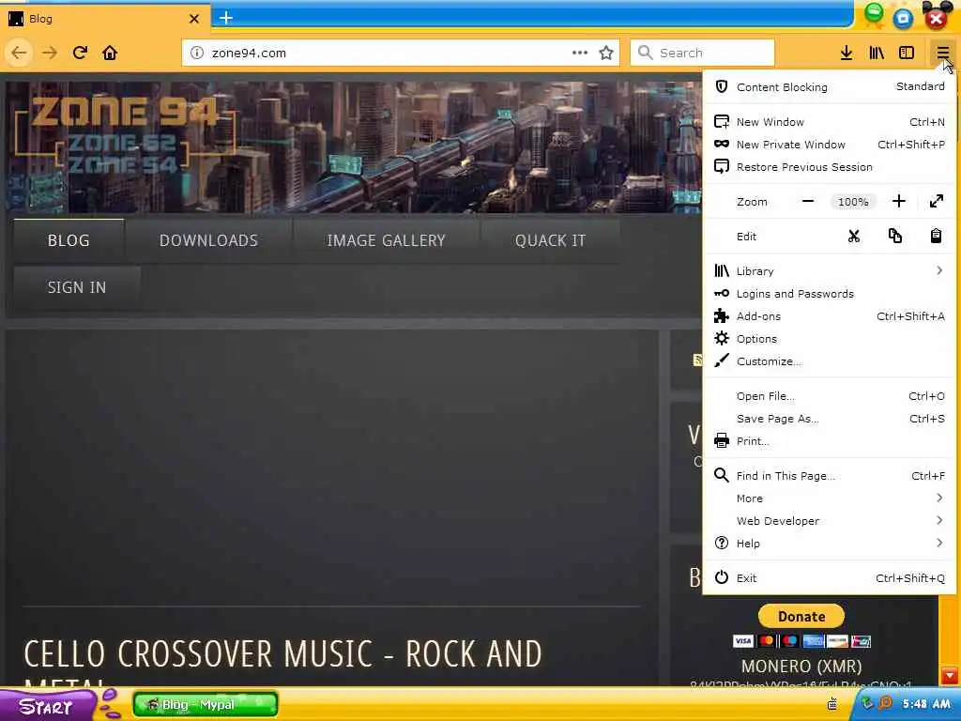Go to the browser home page icon

point(110,53)
